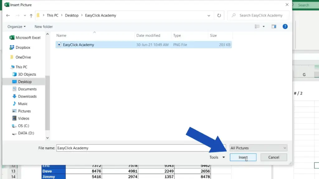
Task: Open the recent locations dropdown arrow
Action: click(x=25, y=16)
